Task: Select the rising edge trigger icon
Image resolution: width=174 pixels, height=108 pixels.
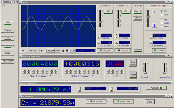Action: click(x=155, y=12)
